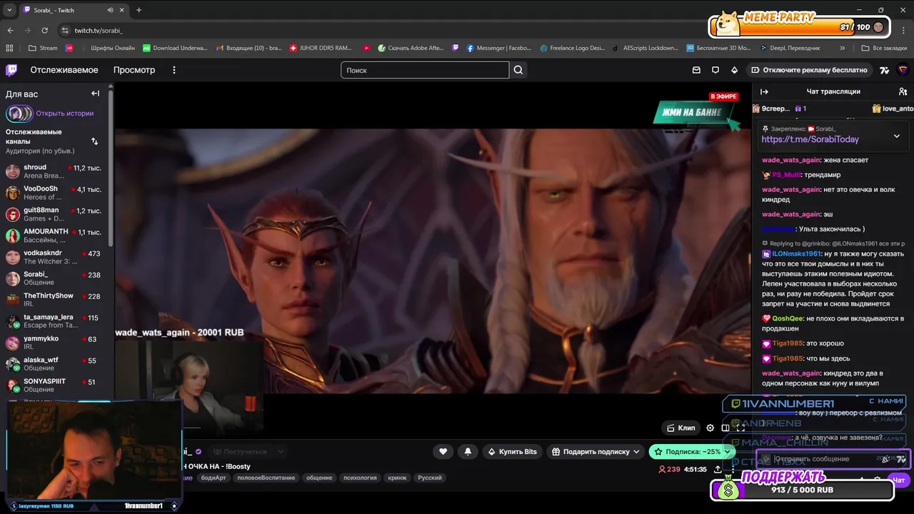Click the Поиск search field
The height and width of the screenshot is (514, 914).
click(425, 70)
